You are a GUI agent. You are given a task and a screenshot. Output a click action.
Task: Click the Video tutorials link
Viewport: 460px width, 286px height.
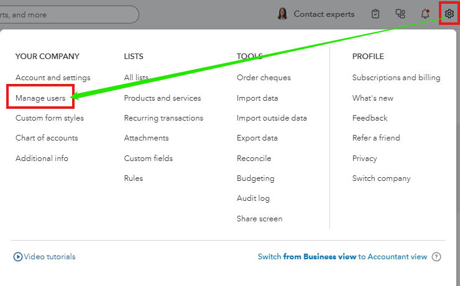pos(50,257)
